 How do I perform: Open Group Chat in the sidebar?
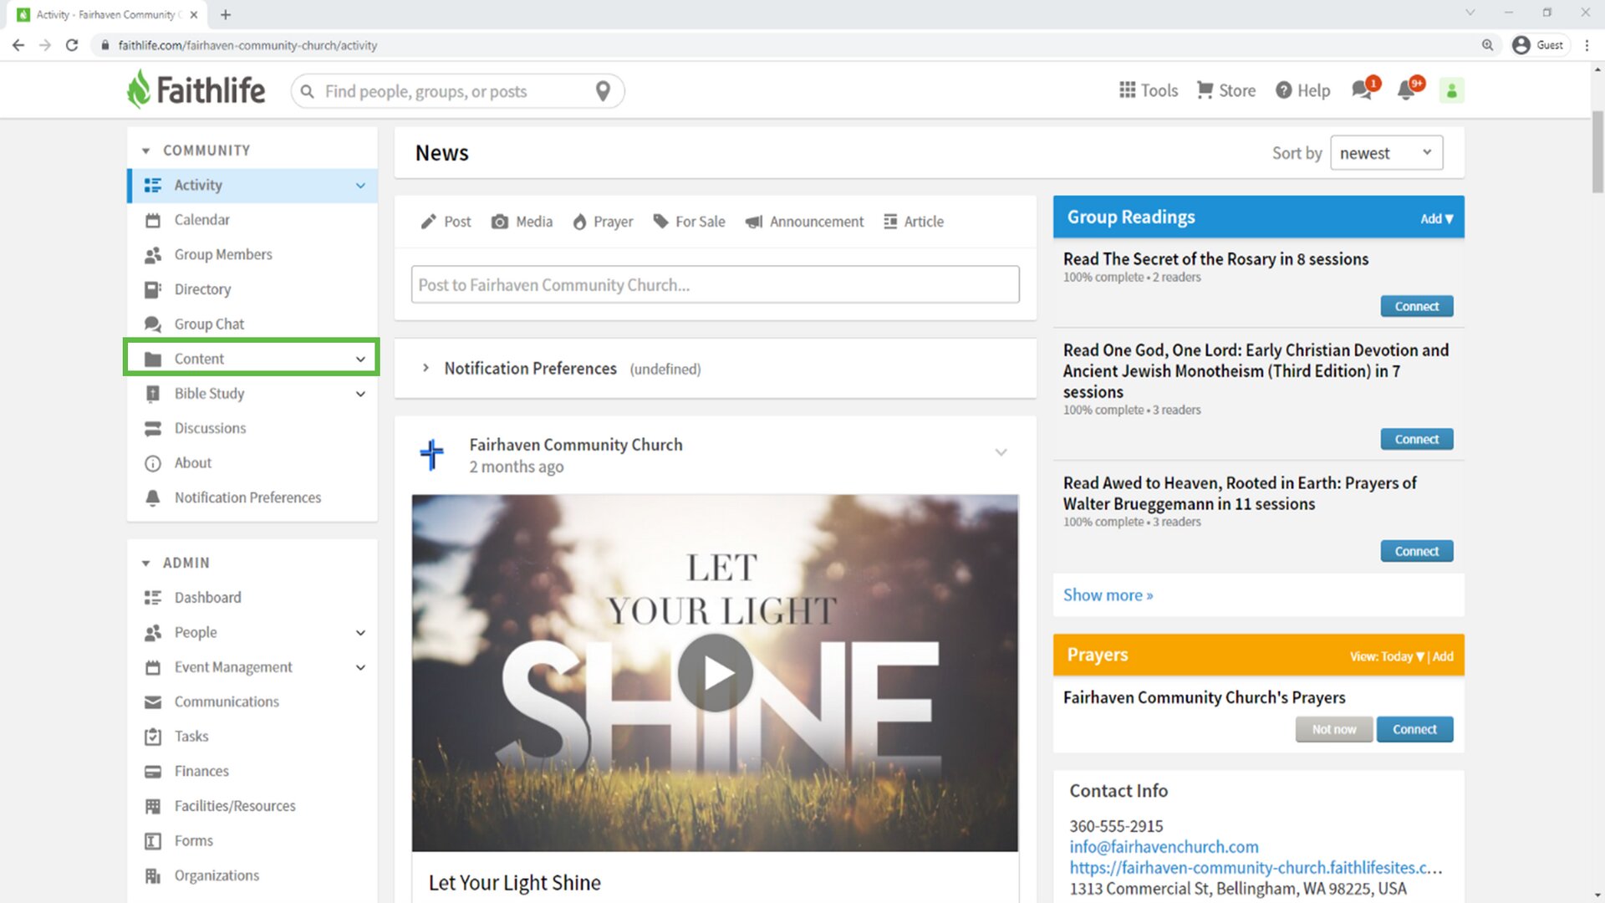(x=252, y=324)
